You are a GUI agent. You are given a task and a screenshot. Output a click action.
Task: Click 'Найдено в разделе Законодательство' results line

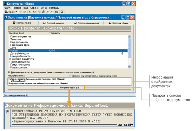click(x=37, y=79)
